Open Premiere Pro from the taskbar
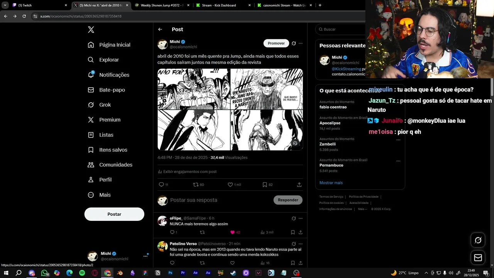494x278 pixels. tap(183, 273)
